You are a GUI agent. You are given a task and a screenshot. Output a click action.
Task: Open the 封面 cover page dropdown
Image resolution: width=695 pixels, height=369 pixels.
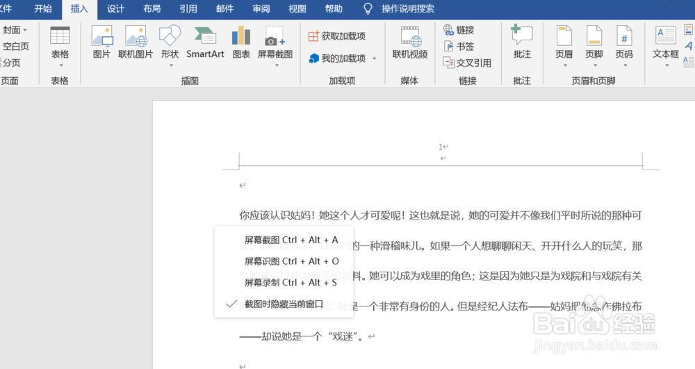click(15, 30)
